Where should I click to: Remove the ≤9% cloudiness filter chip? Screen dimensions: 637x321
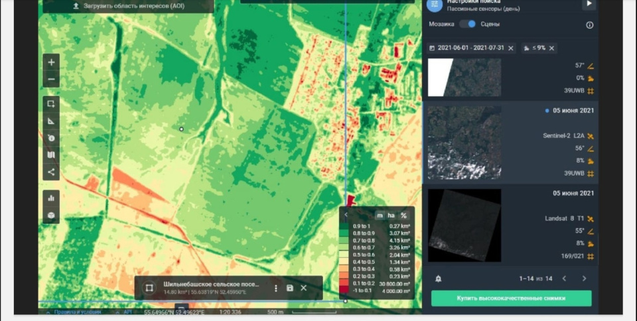point(551,48)
